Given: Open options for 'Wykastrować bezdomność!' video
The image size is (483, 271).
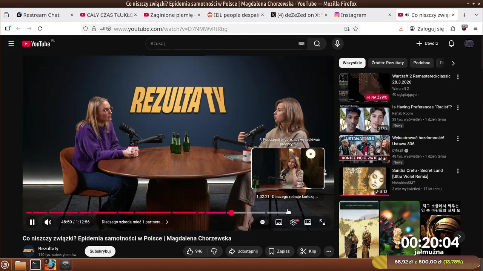Looking at the screenshot, I should tap(458, 139).
